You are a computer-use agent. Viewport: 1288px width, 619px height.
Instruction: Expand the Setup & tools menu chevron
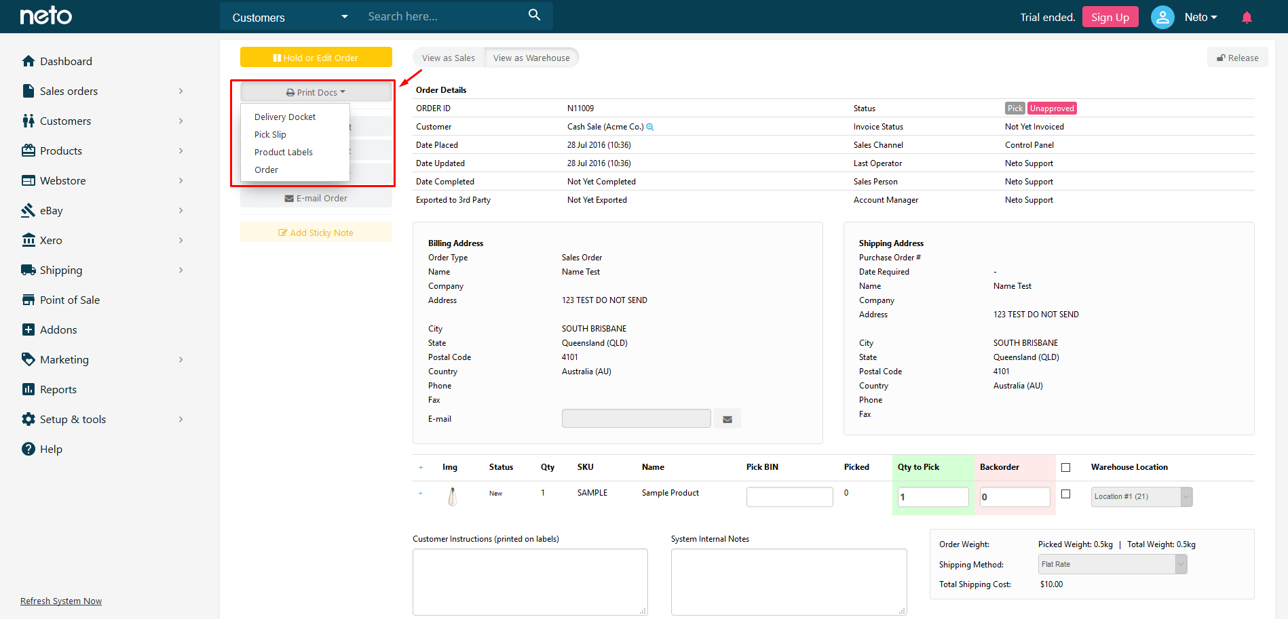(181, 419)
